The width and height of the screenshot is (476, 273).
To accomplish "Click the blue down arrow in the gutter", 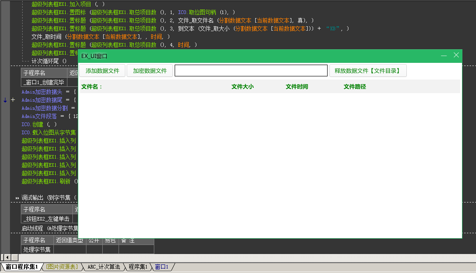I will (x=5, y=100).
